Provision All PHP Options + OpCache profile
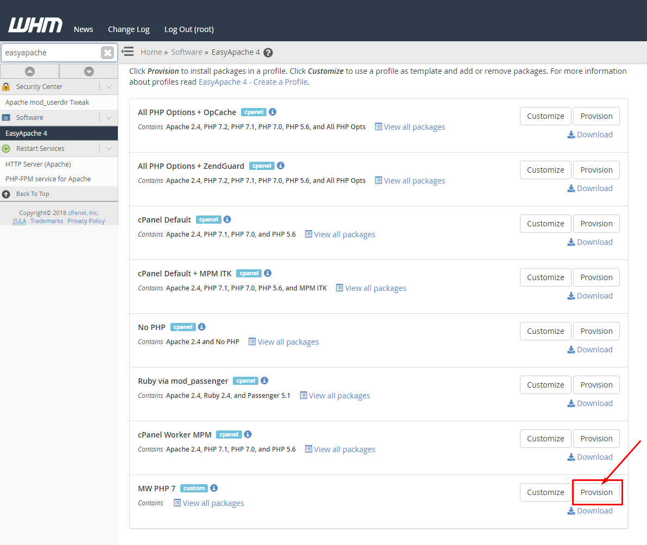 click(596, 116)
